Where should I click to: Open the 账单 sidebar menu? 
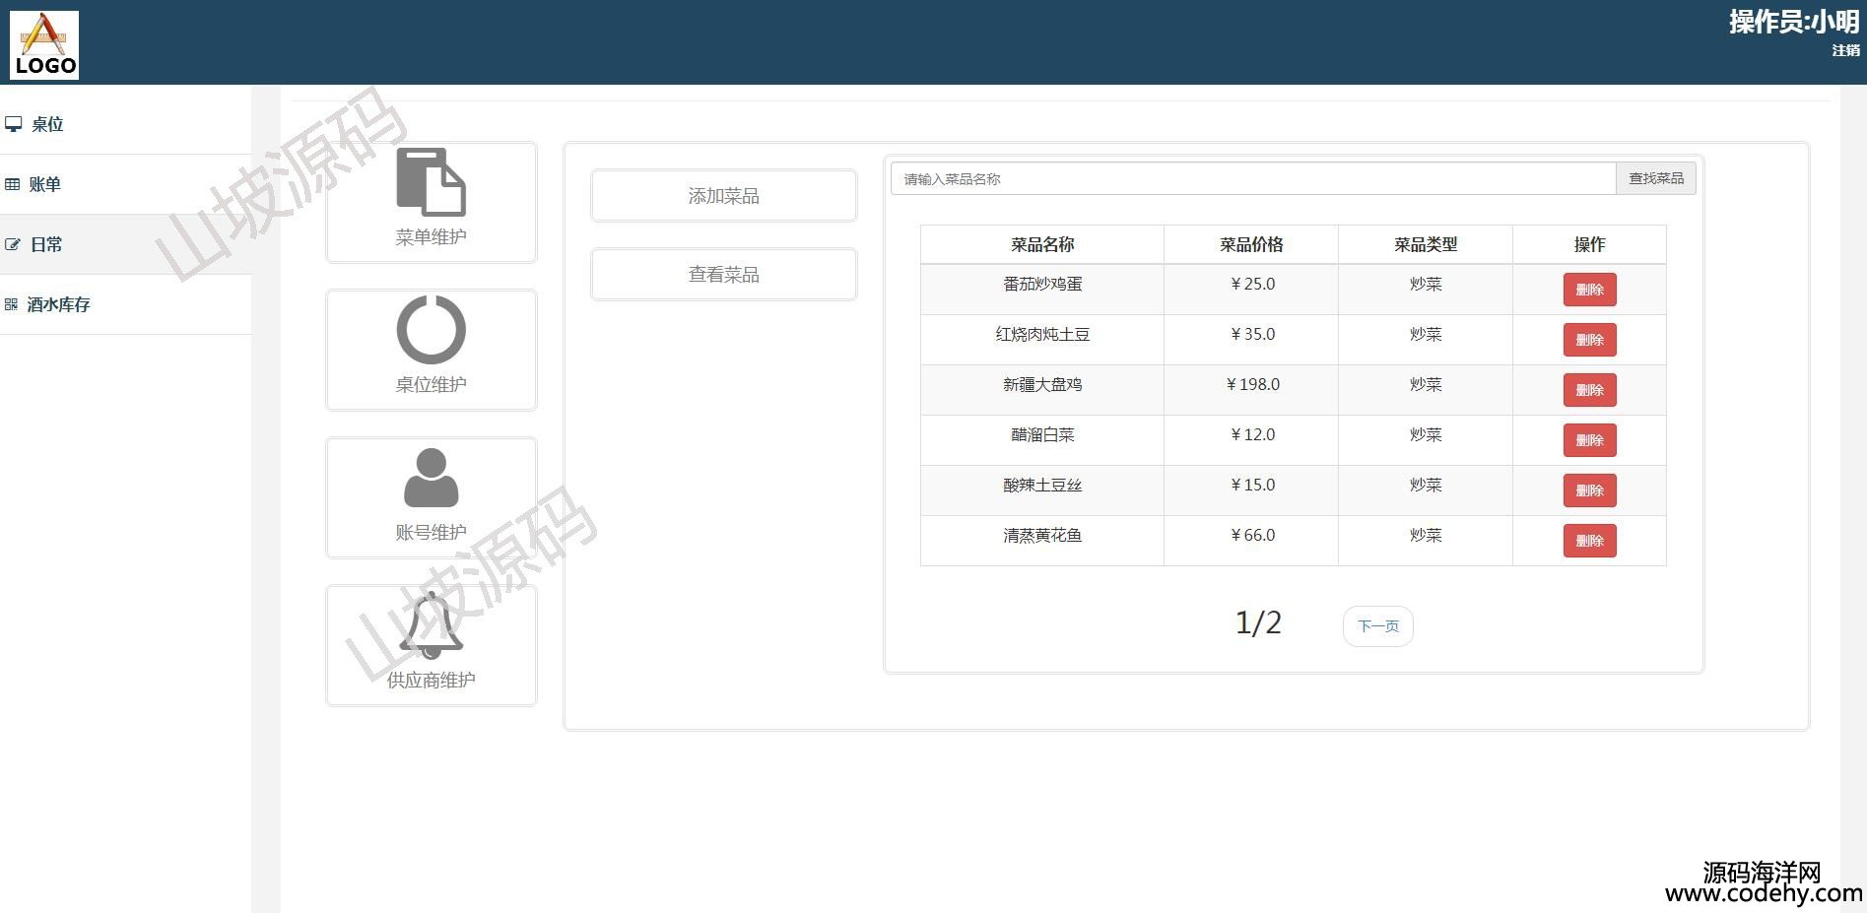(x=125, y=184)
